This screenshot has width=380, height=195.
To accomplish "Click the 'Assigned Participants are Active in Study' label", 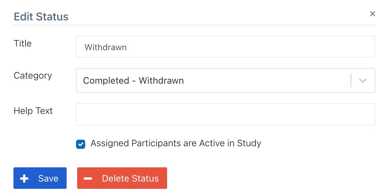I will pyautogui.click(x=176, y=143).
